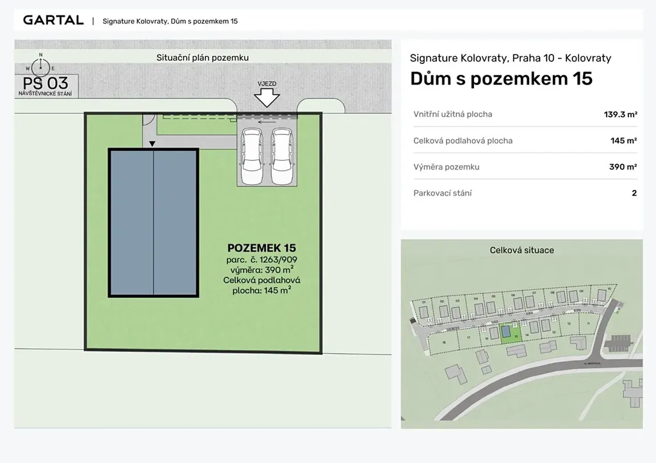Click the bold POZEMEK 15 label
Viewport: 656px width, 463px height.
(x=261, y=248)
